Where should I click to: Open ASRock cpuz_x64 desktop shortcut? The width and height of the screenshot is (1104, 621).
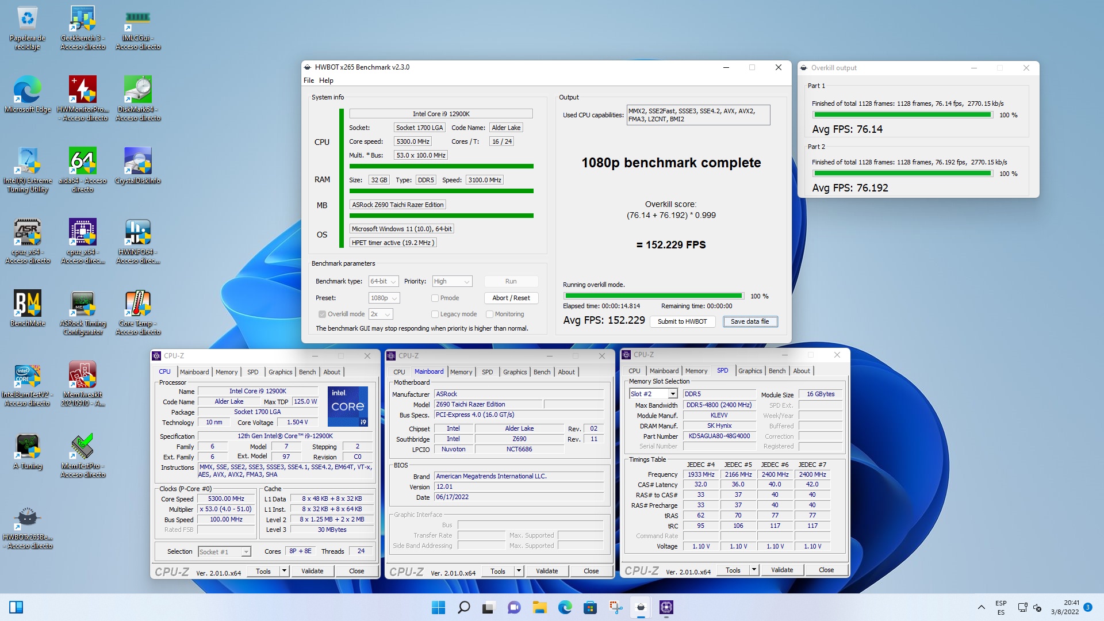pos(27,241)
